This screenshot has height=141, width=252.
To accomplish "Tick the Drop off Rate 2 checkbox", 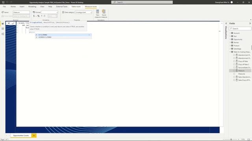I will coord(234,64).
